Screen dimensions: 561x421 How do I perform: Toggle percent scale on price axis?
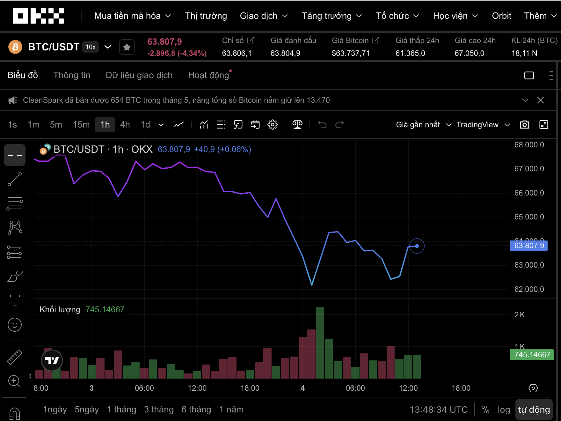[485, 410]
